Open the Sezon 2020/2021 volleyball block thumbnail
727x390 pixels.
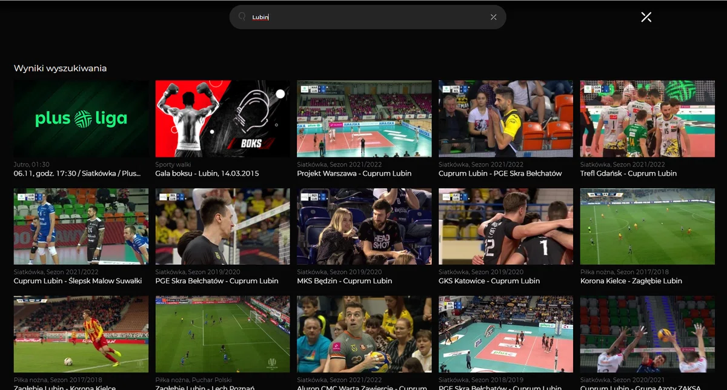(647, 334)
